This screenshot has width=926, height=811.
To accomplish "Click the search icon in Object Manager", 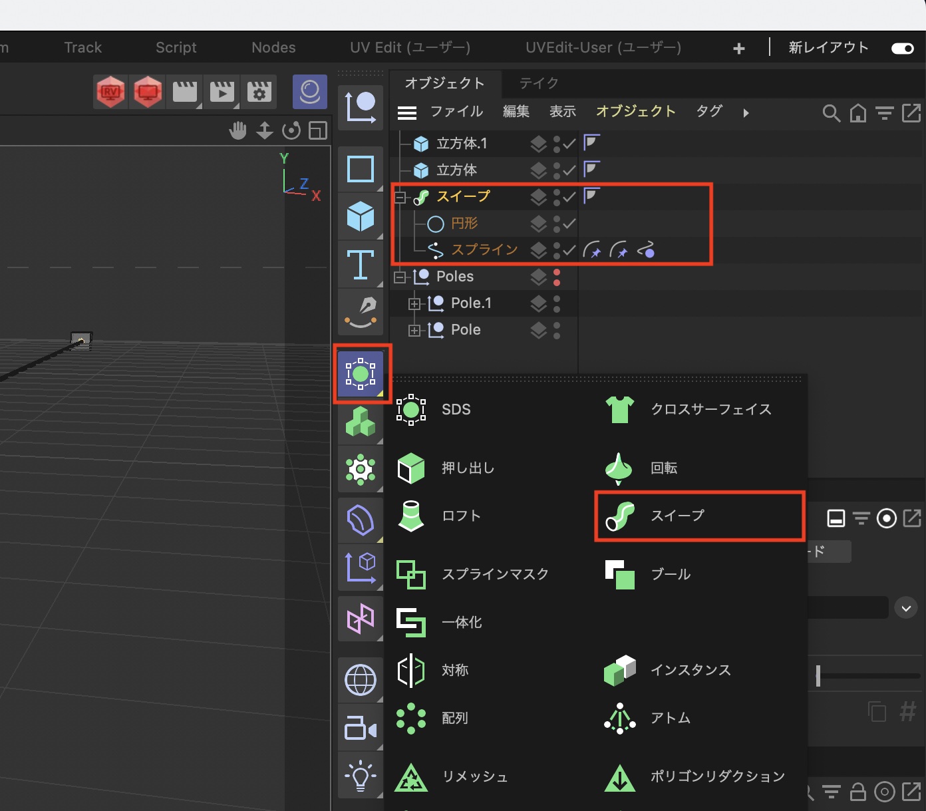I will tap(831, 113).
